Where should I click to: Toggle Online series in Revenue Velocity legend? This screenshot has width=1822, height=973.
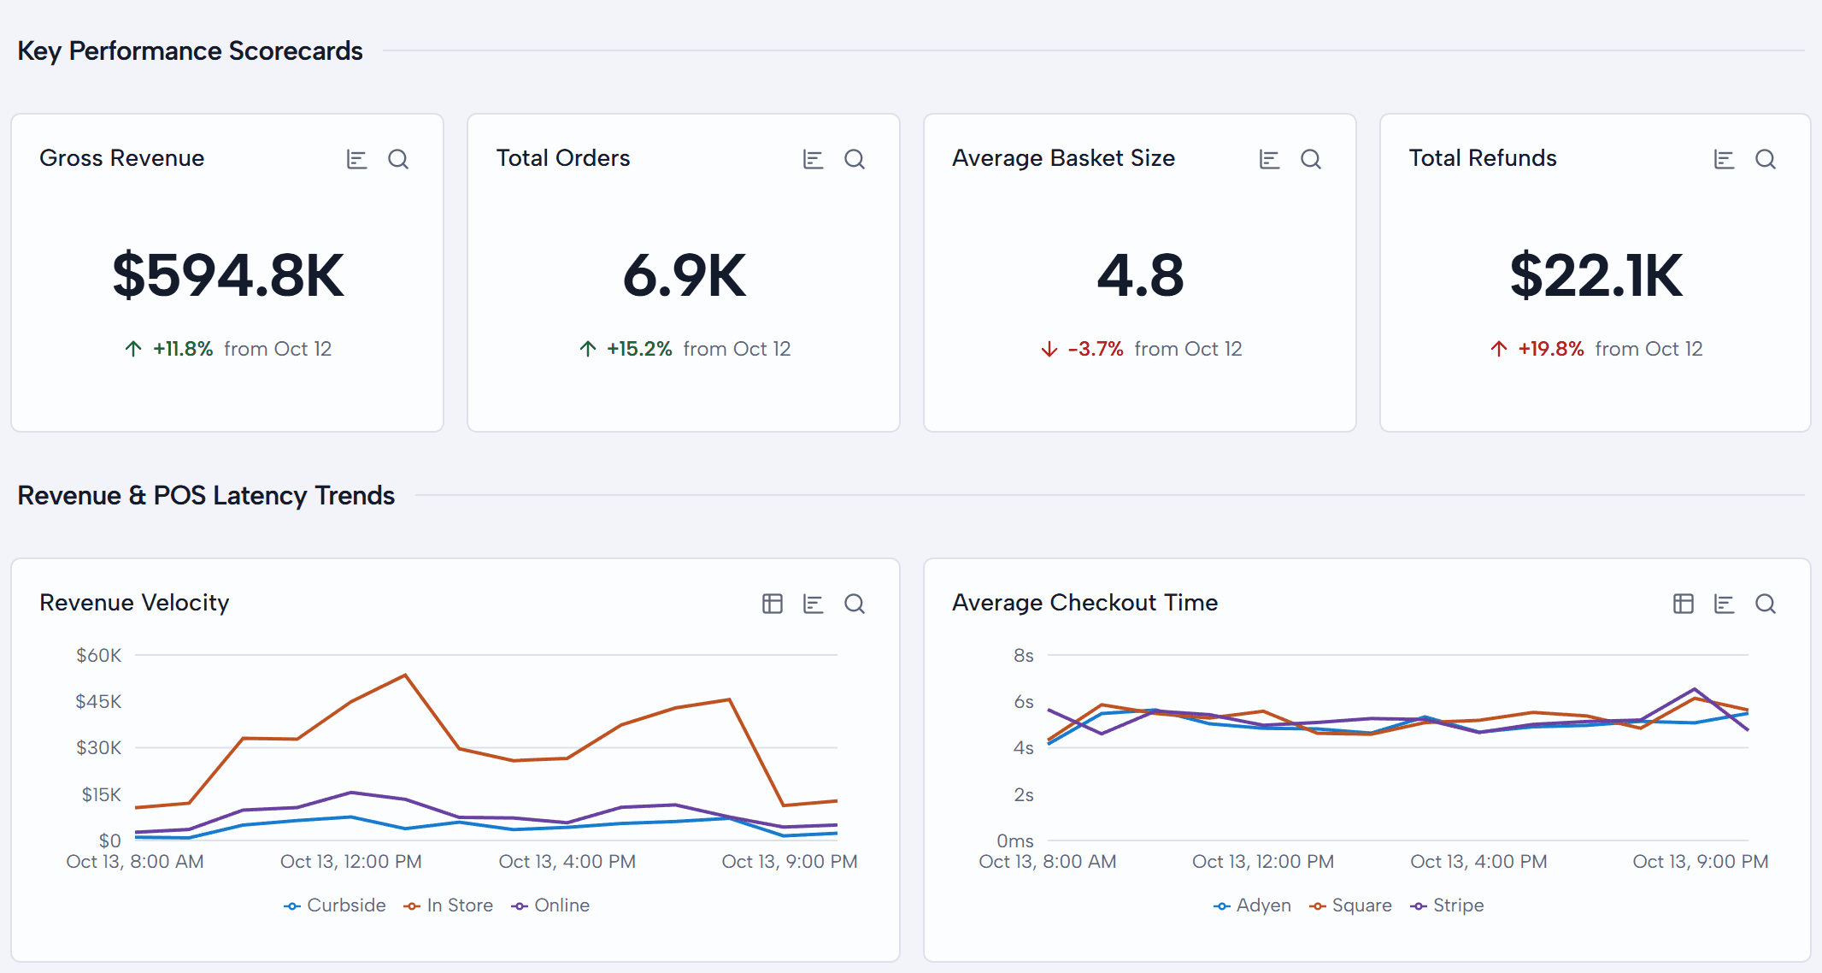[x=550, y=905]
